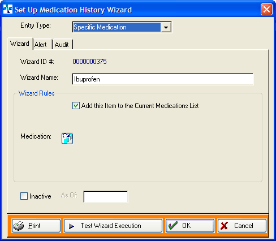
Task: Click the Cancel button
Action: 242,226
